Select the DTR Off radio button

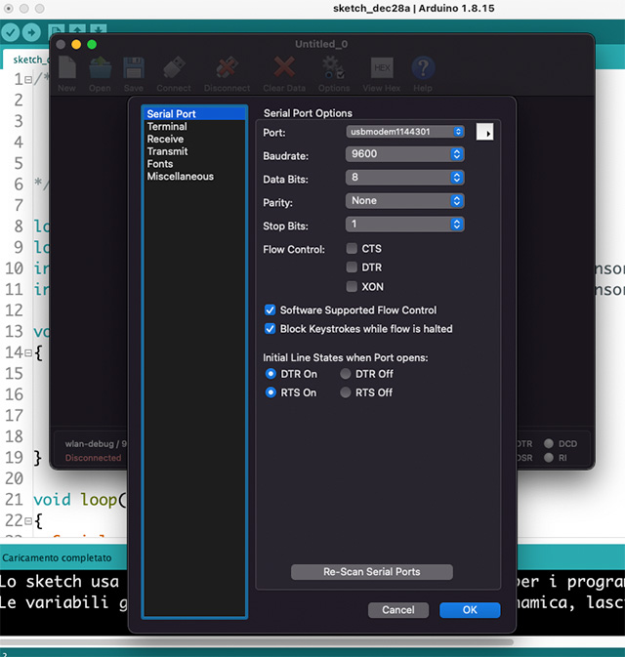(346, 374)
